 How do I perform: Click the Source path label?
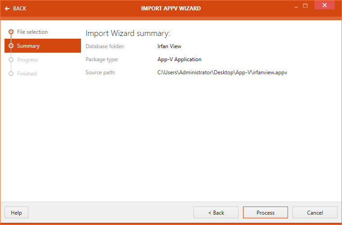tap(100, 72)
